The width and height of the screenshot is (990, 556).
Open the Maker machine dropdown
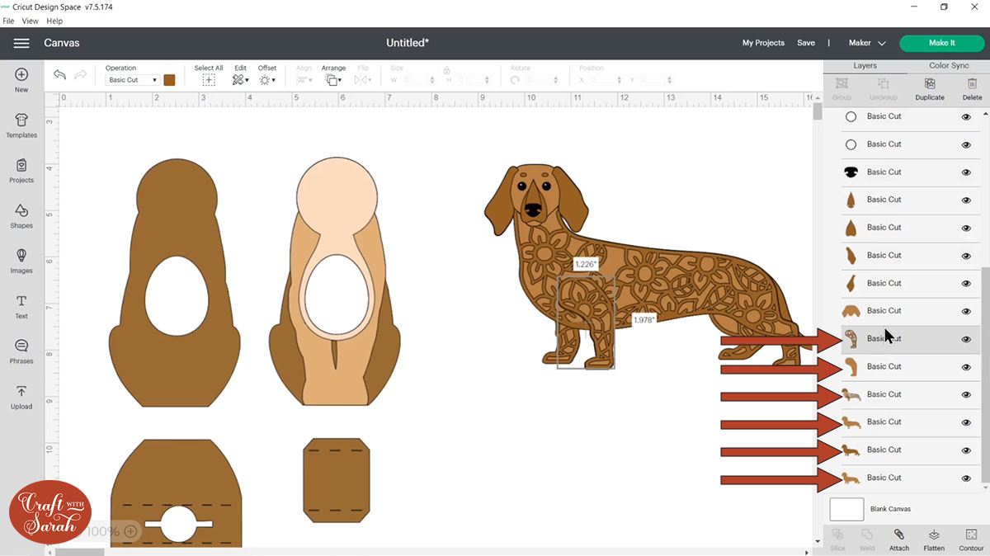click(x=867, y=43)
